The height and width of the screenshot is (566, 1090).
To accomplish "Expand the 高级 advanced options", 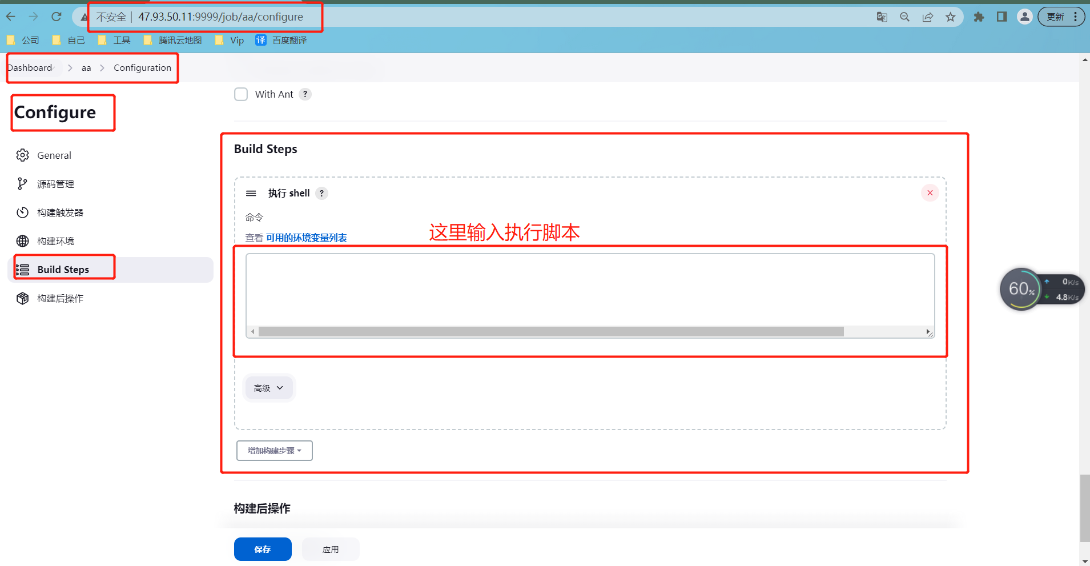I will (269, 388).
